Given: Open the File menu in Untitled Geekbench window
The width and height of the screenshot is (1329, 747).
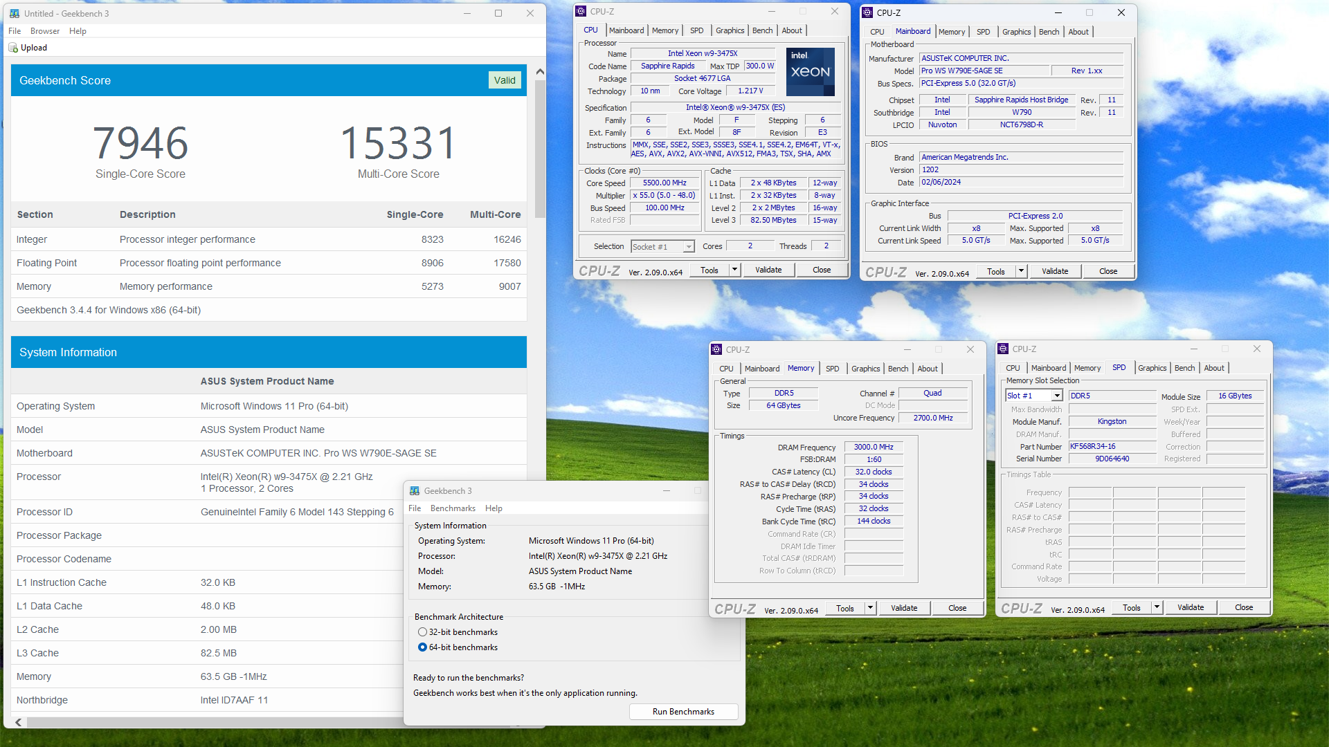Looking at the screenshot, I should point(15,31).
